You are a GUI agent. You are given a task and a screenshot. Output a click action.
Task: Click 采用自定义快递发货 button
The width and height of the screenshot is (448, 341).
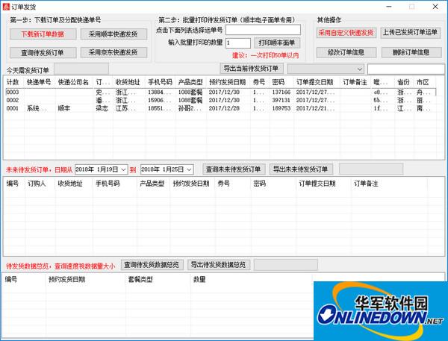click(x=346, y=33)
